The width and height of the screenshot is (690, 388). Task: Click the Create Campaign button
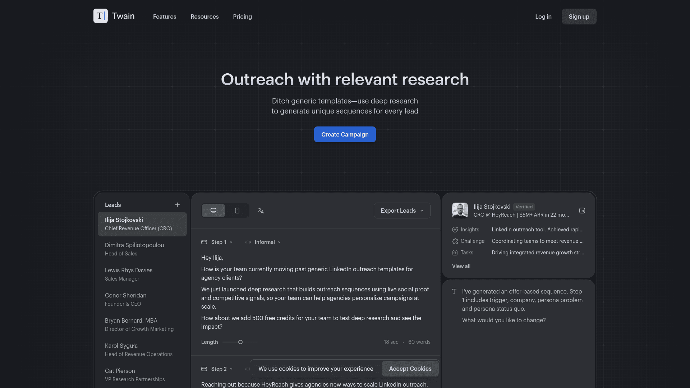[345, 134]
